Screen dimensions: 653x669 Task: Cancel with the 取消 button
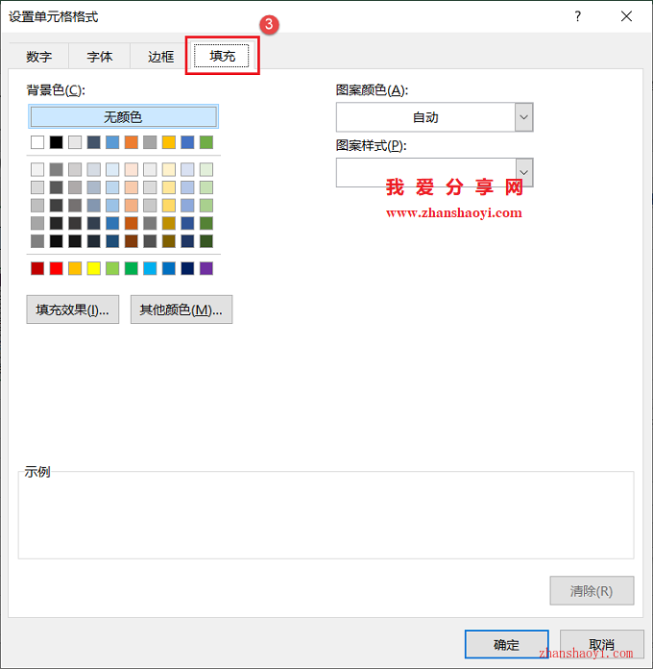[601, 644]
